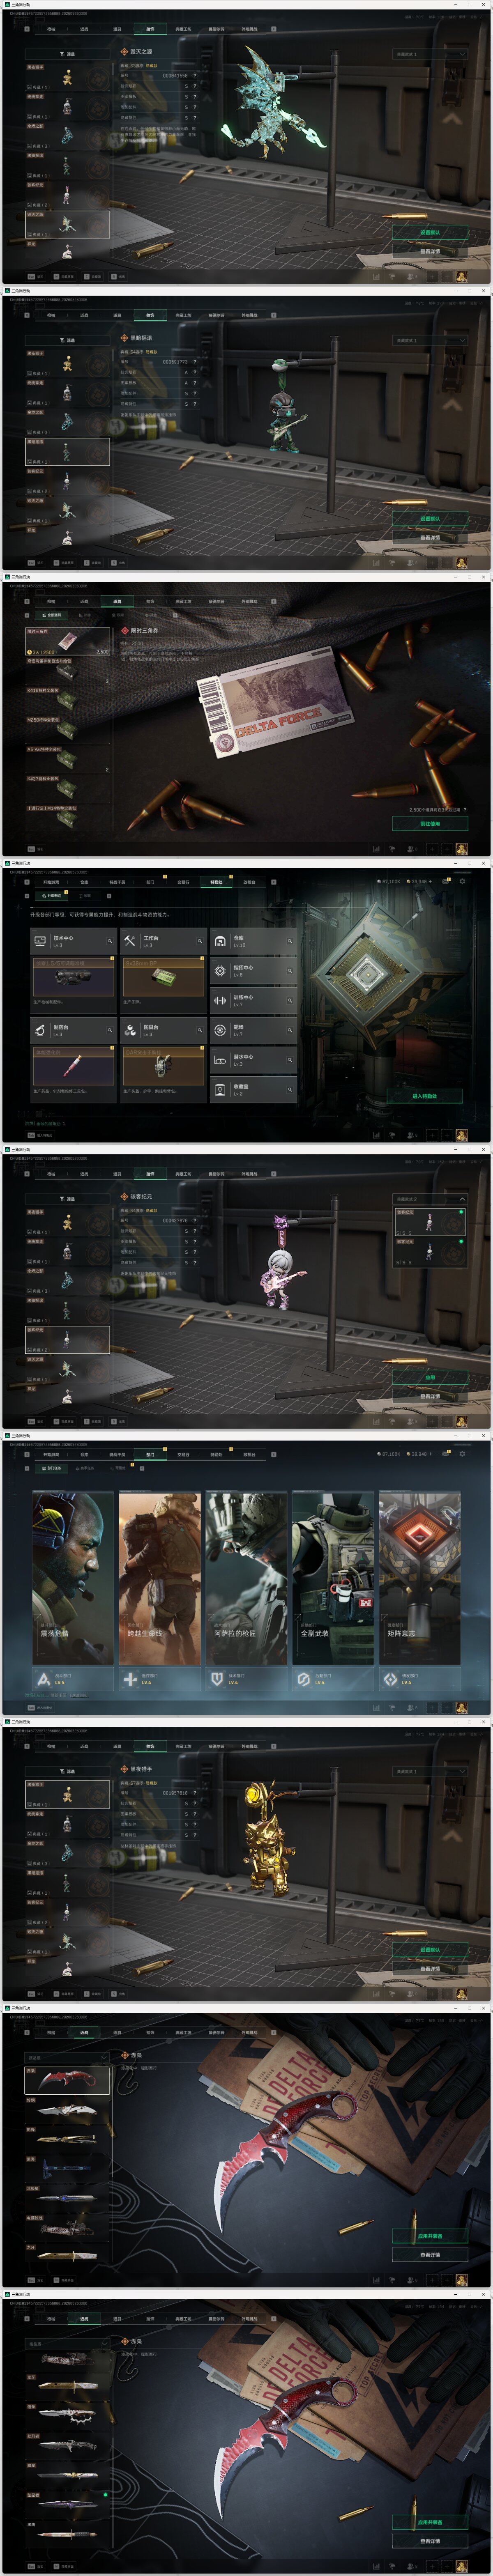The image size is (493, 2576).
Task: Select red karambit thumbnail on first karambit screen
Action: 67,2081
